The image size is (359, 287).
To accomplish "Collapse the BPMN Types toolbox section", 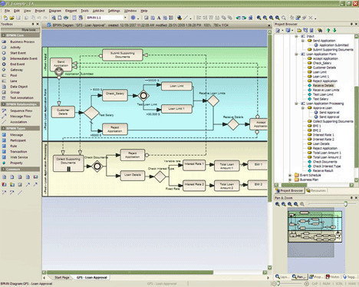I will coord(3,128).
